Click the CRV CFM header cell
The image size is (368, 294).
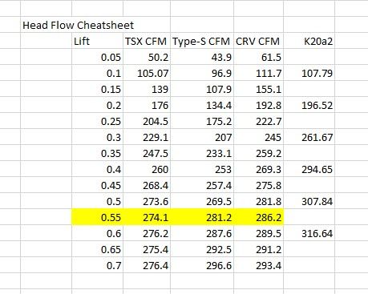pyautogui.click(x=258, y=41)
